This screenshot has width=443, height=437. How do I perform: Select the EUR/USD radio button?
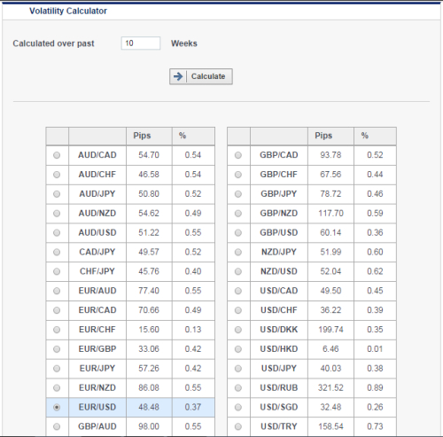pos(57,407)
